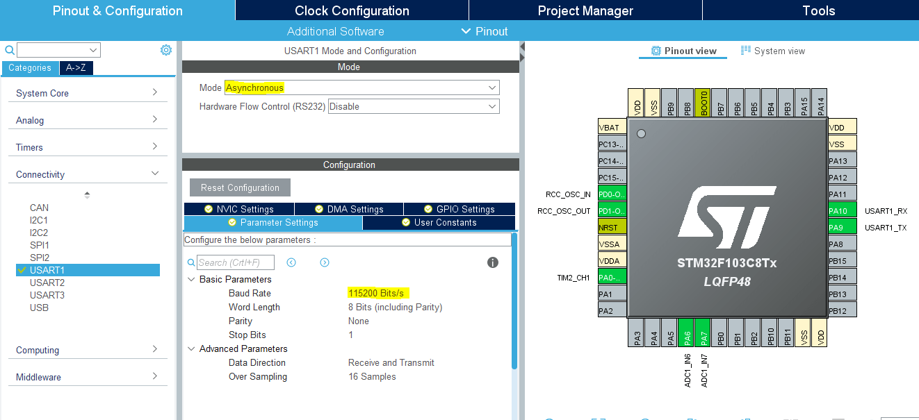This screenshot has height=420, width=919.
Task: Click the parameter search field
Action: click(x=236, y=262)
